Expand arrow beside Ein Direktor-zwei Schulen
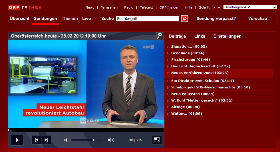280x152 pixels. pyautogui.click(x=168, y=81)
